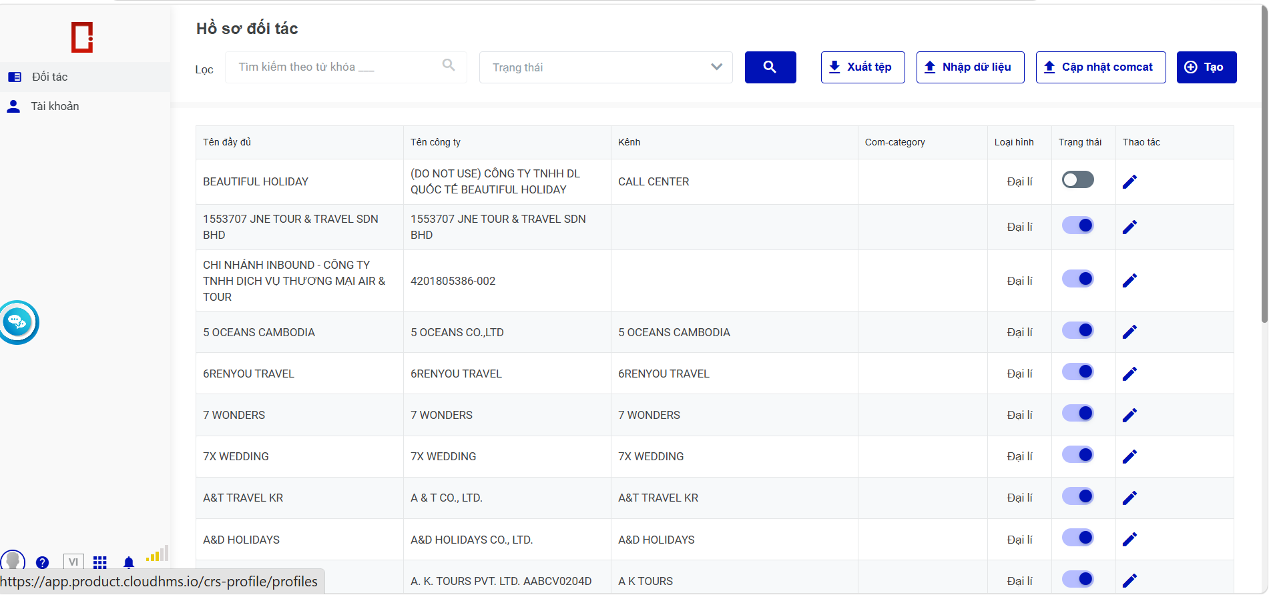The height and width of the screenshot is (597, 1271).
Task: Toggle the 7X WEDDING status switch
Action: pyautogui.click(x=1078, y=454)
